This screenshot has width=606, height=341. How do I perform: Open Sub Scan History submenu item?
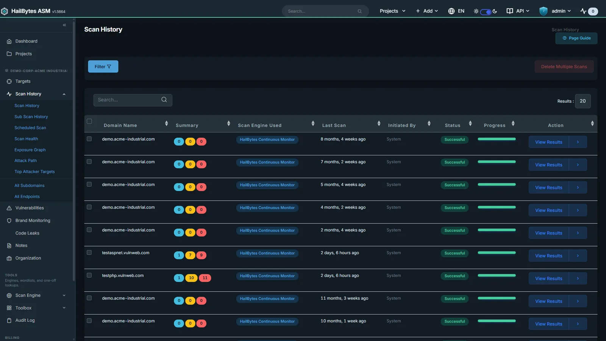(31, 117)
